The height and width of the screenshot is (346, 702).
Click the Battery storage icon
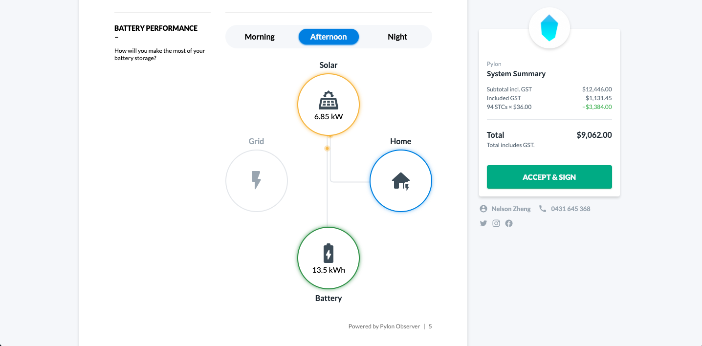coord(329,254)
